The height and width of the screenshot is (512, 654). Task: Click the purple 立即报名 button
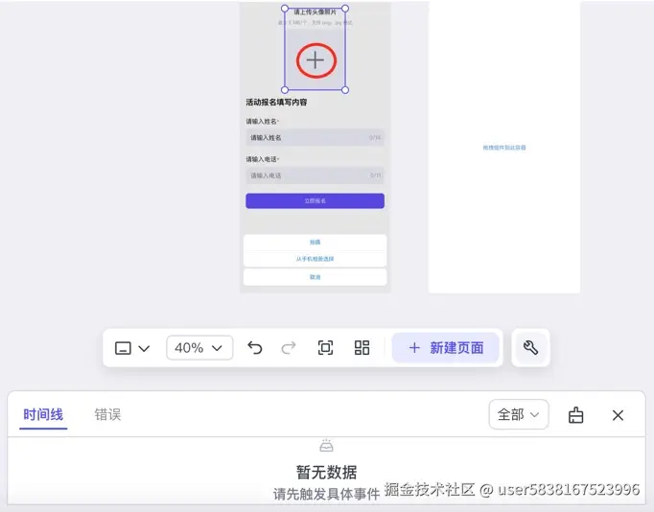[315, 201]
